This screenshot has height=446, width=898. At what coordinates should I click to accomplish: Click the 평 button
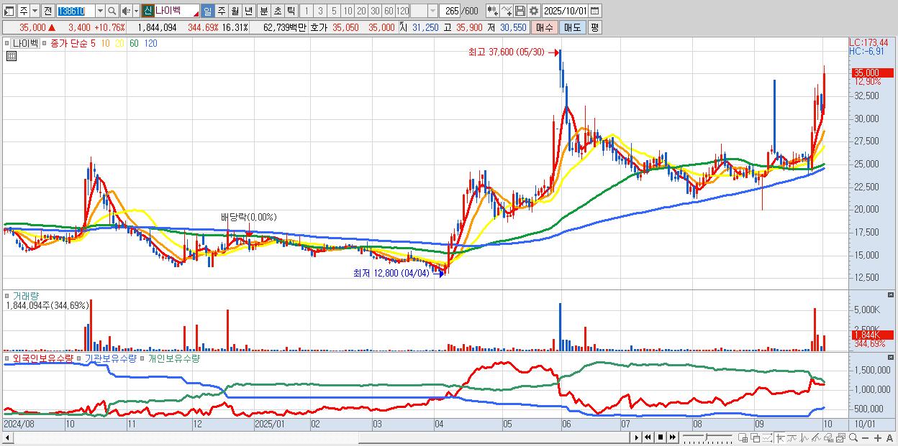pos(594,27)
